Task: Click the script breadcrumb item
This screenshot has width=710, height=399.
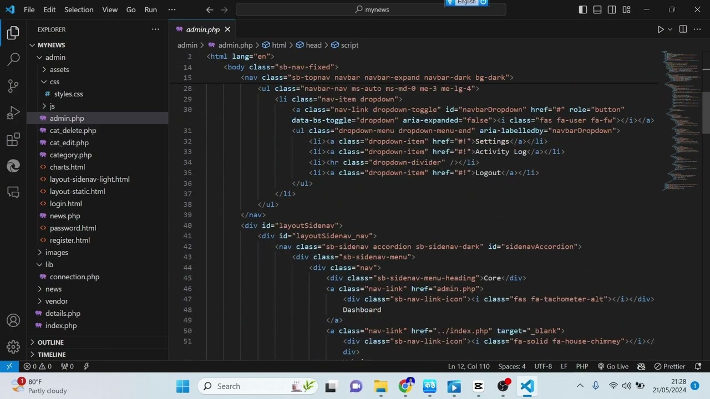Action: [x=344, y=45]
